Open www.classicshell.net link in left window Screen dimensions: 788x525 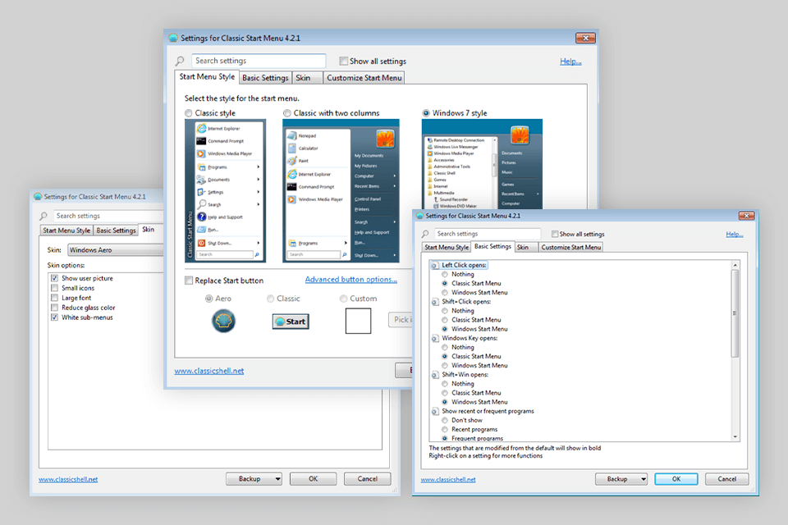68,480
